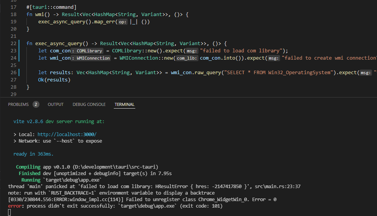
Task: Click the Running target\debug\app.exe line
Action: pyautogui.click(x=62, y=180)
